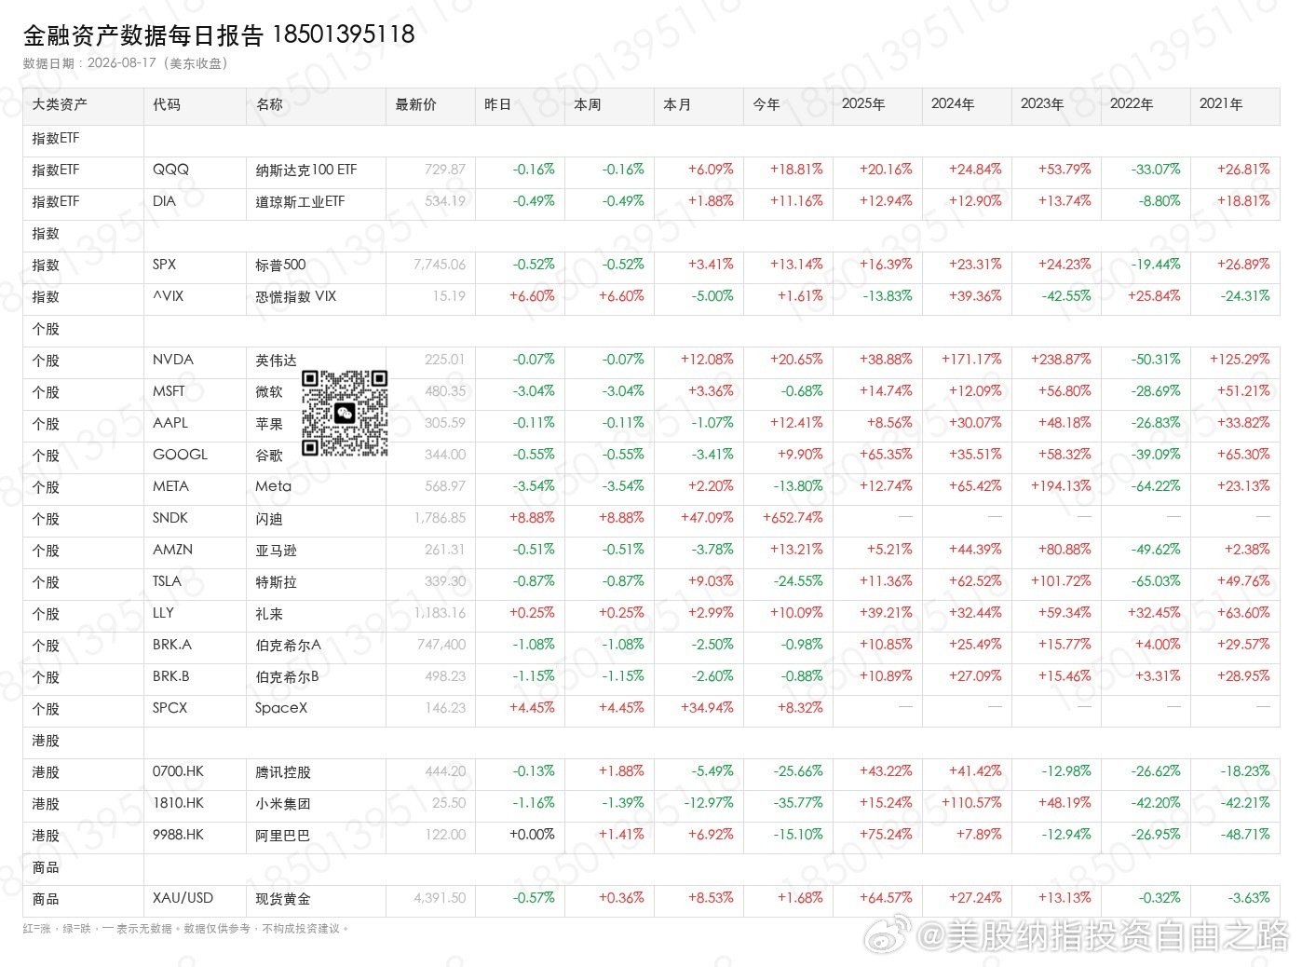Click NVDA 2023 return +238.87%
The height and width of the screenshot is (967, 1302).
[1061, 360]
